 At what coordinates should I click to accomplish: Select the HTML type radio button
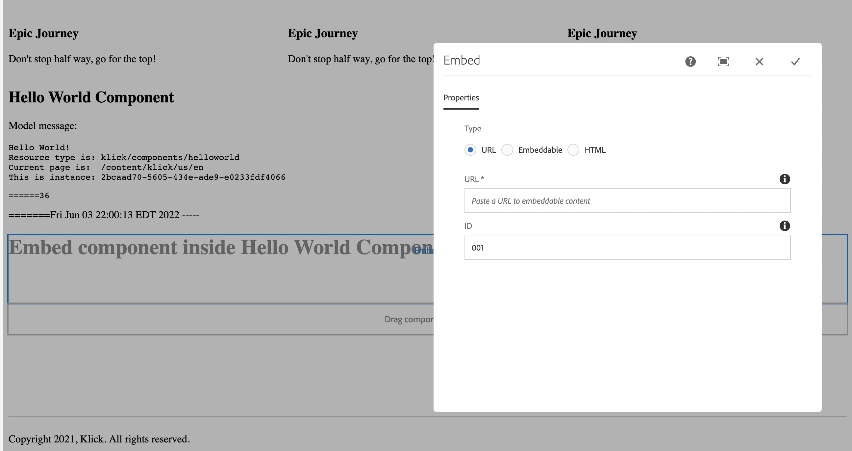pos(573,150)
